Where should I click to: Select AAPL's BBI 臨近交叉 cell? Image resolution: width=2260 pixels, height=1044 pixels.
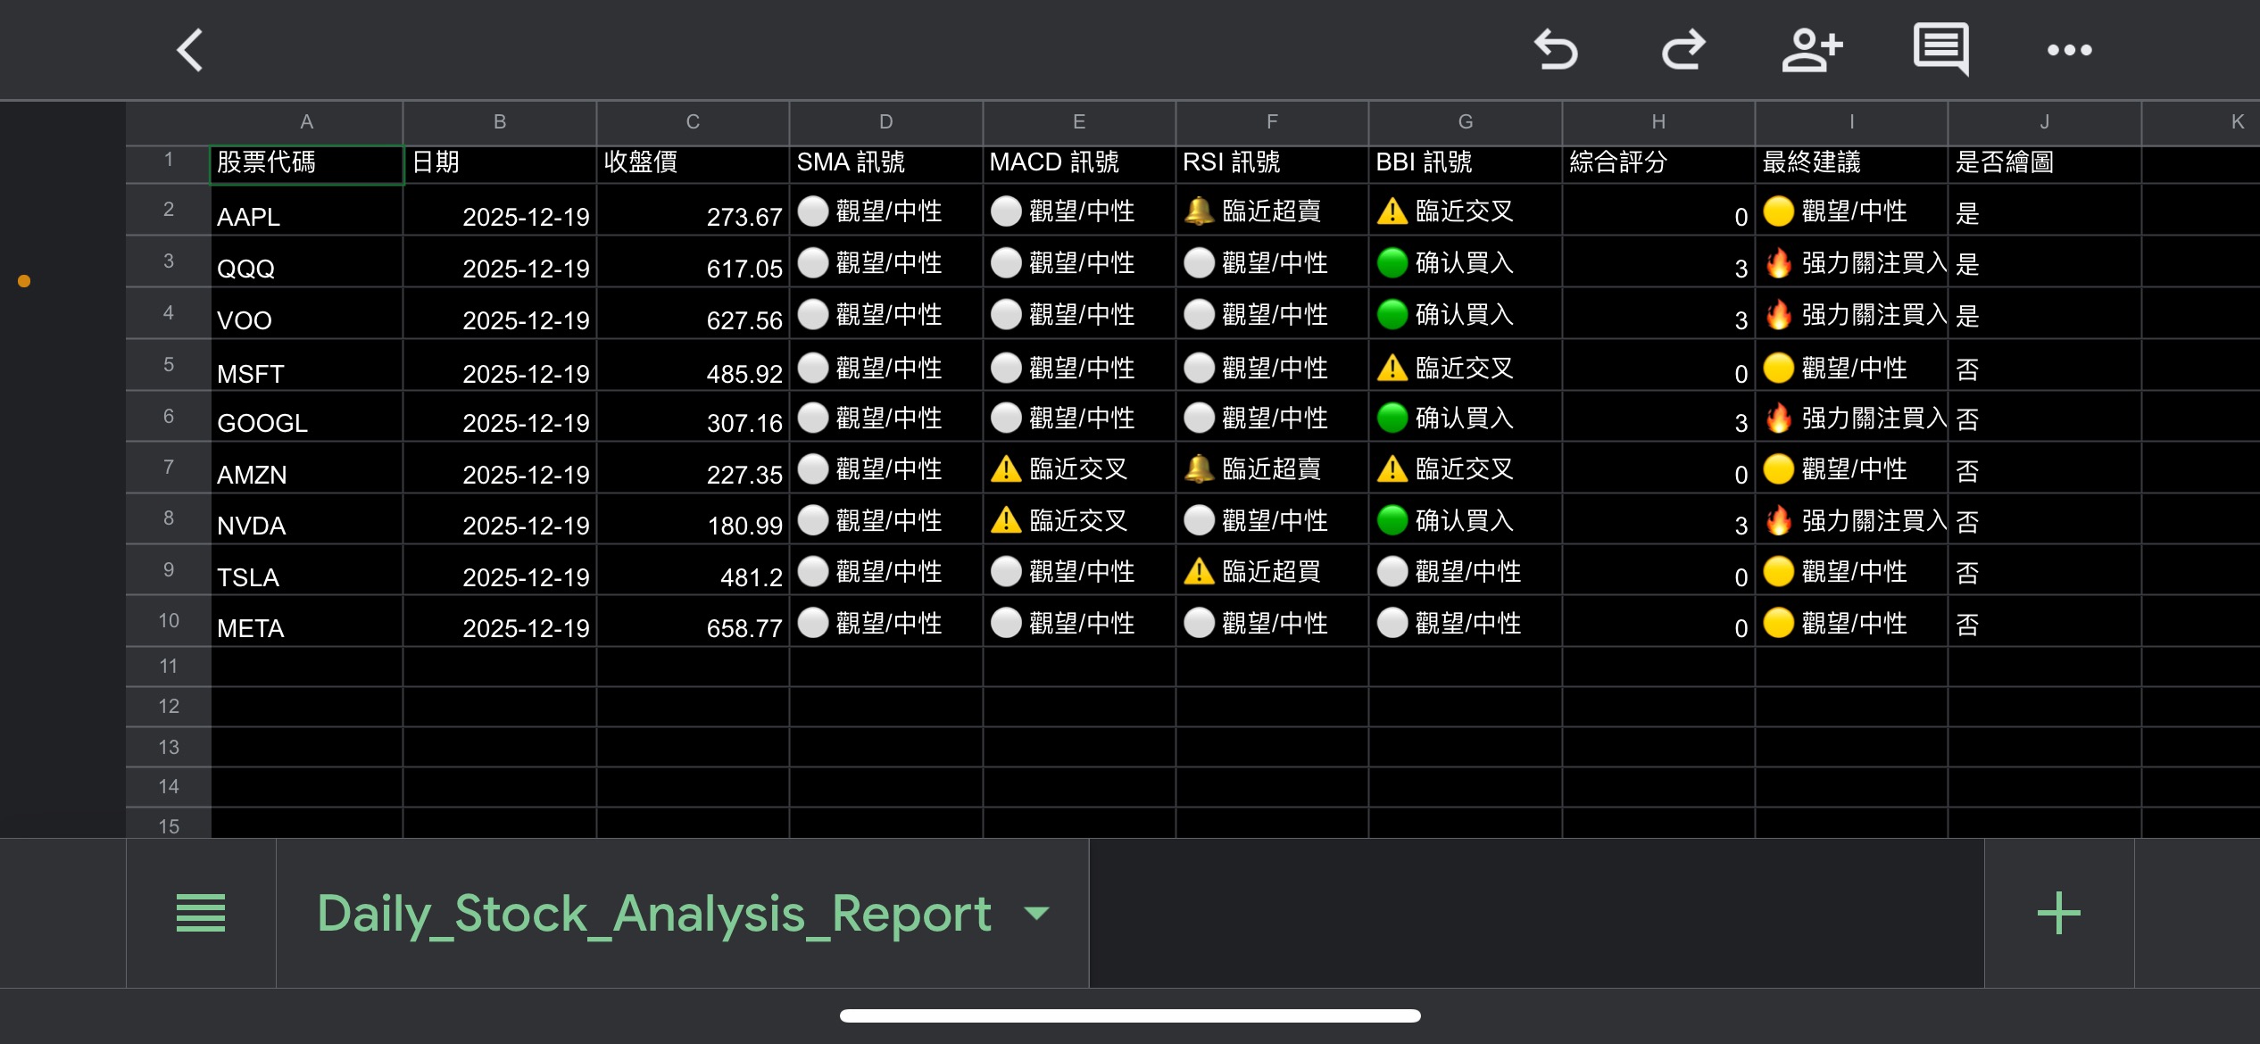coord(1466,211)
